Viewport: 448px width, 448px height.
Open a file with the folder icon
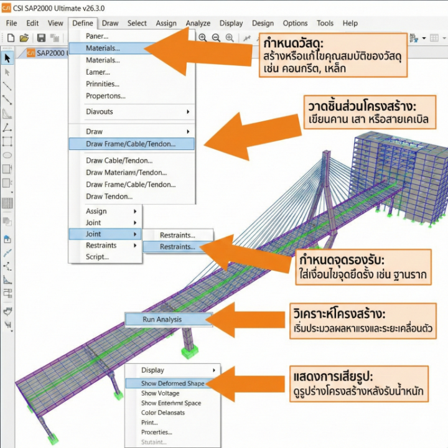point(24,38)
